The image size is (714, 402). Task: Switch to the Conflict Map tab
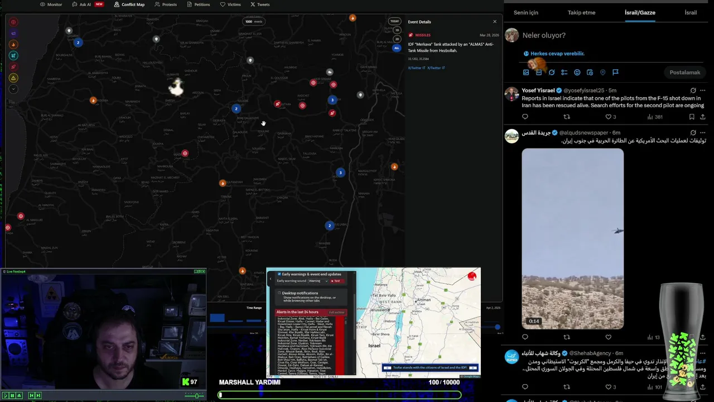(129, 4)
